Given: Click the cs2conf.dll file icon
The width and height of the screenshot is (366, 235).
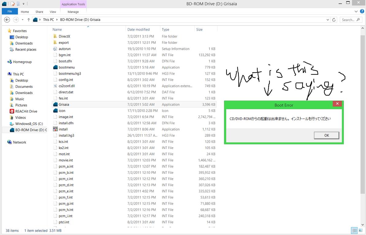Looking at the screenshot, I should tap(55, 86).
